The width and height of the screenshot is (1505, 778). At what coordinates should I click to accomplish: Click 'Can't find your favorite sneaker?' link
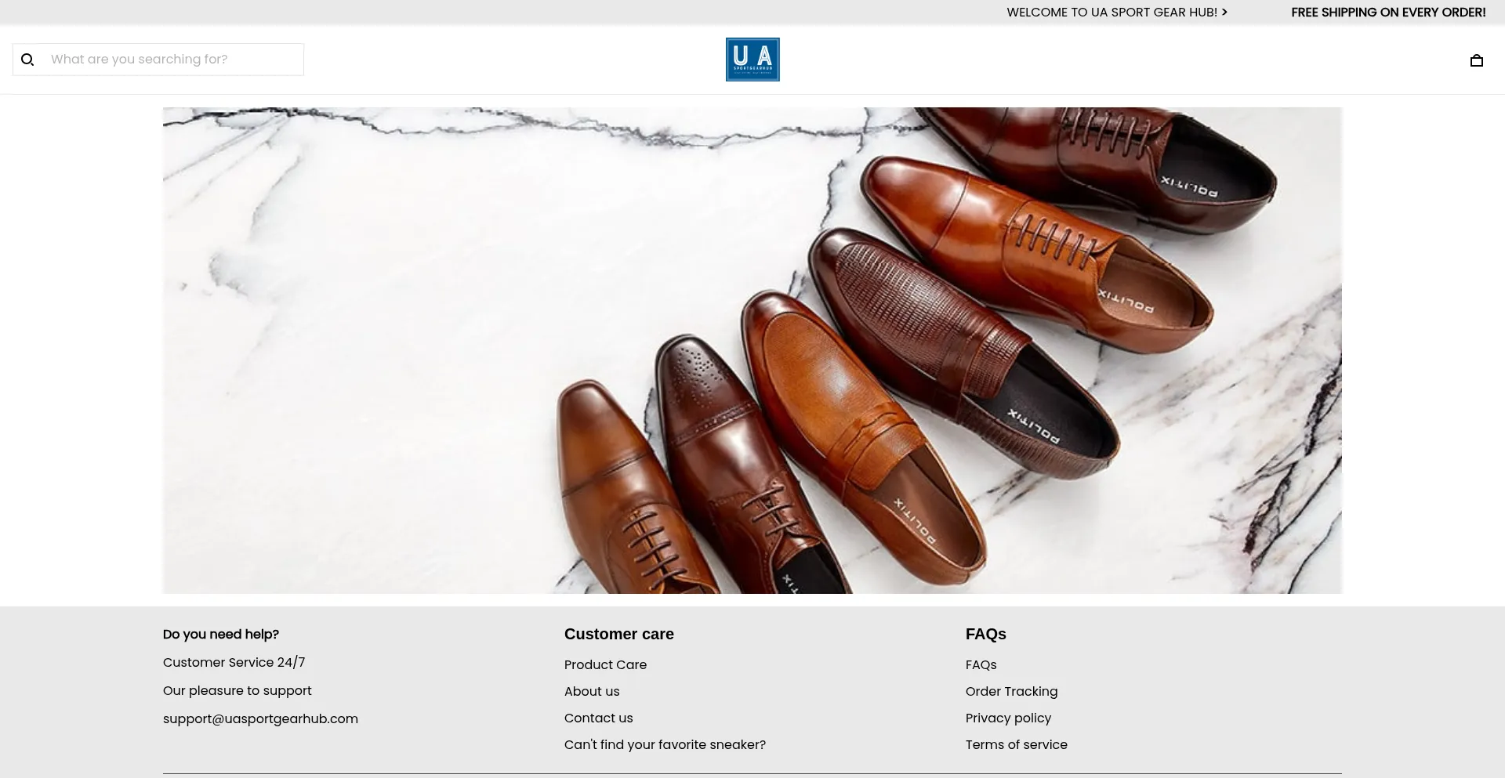click(x=665, y=744)
